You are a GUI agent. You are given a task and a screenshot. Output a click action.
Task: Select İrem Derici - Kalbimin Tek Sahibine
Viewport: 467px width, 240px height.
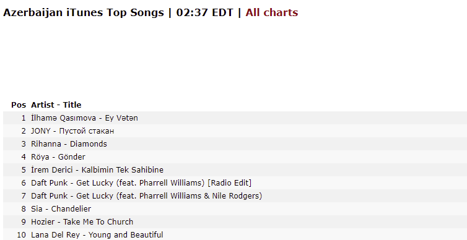[x=97, y=170]
